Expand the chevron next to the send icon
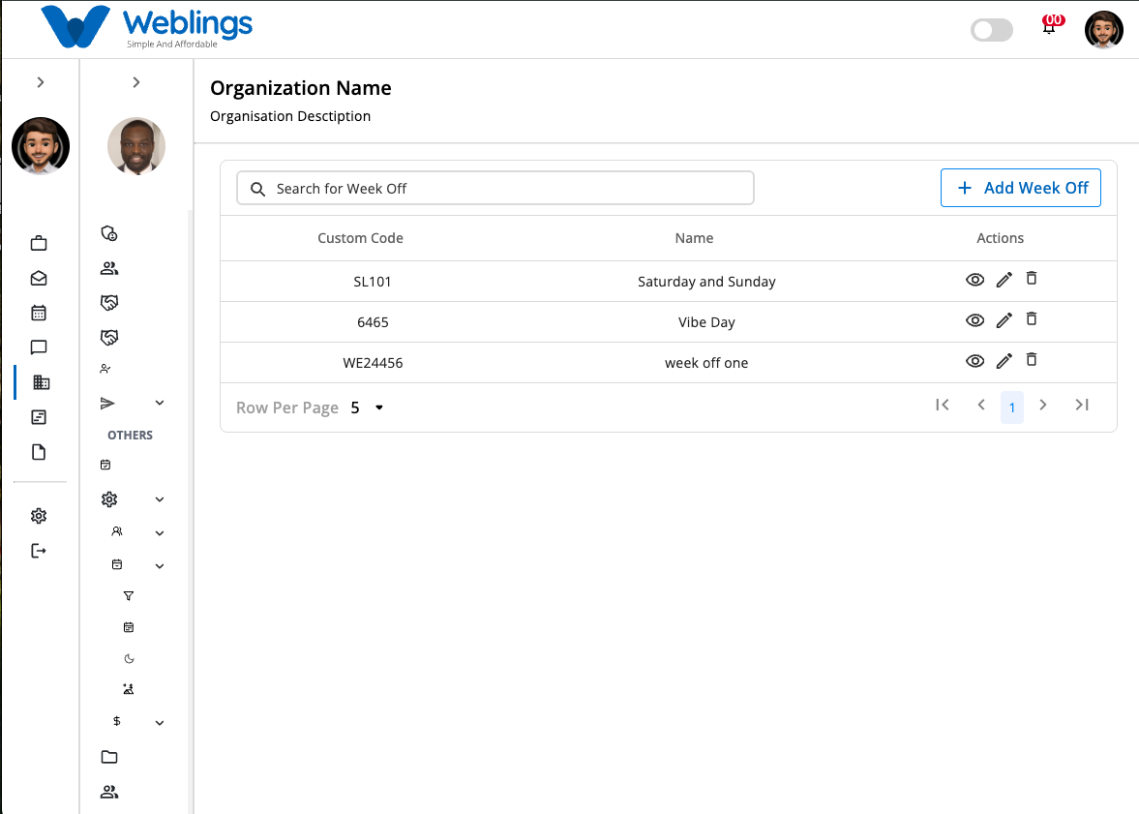 coord(160,403)
